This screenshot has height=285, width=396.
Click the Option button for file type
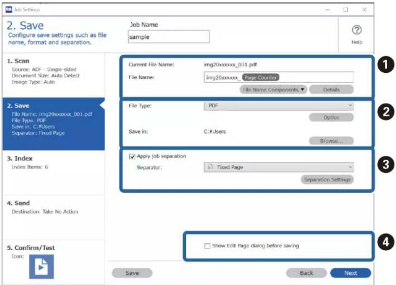[331, 117]
